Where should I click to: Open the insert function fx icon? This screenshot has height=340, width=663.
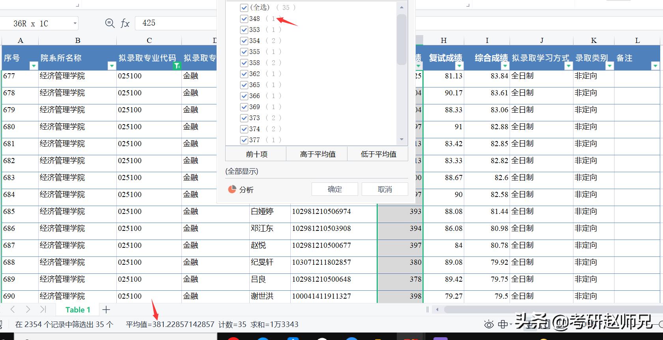point(125,23)
